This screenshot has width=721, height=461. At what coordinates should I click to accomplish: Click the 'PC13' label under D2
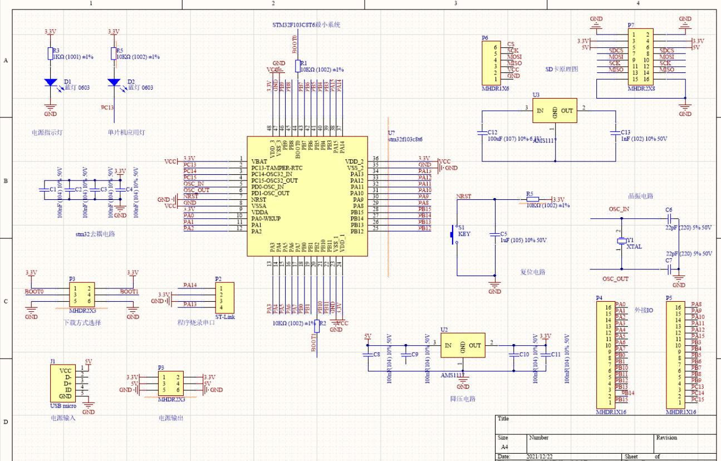click(107, 107)
